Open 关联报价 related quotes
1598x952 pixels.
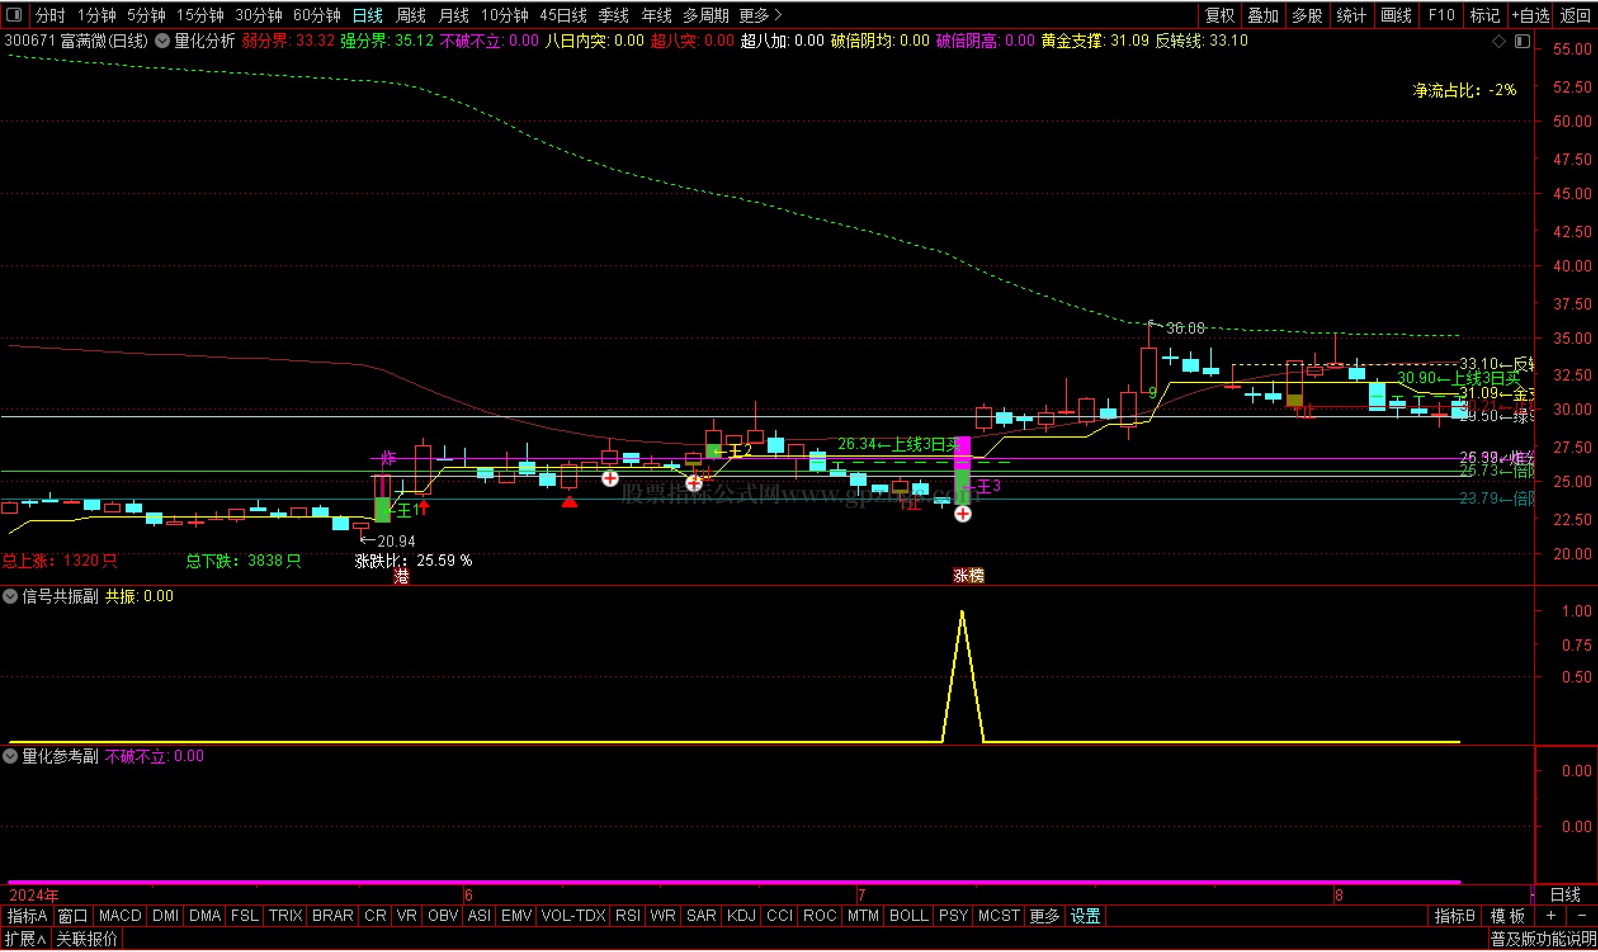tap(87, 940)
